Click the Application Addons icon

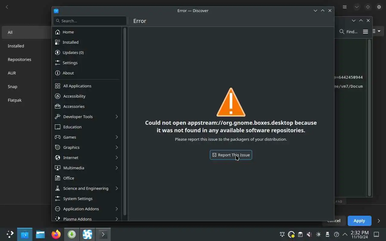pyautogui.click(x=58, y=209)
